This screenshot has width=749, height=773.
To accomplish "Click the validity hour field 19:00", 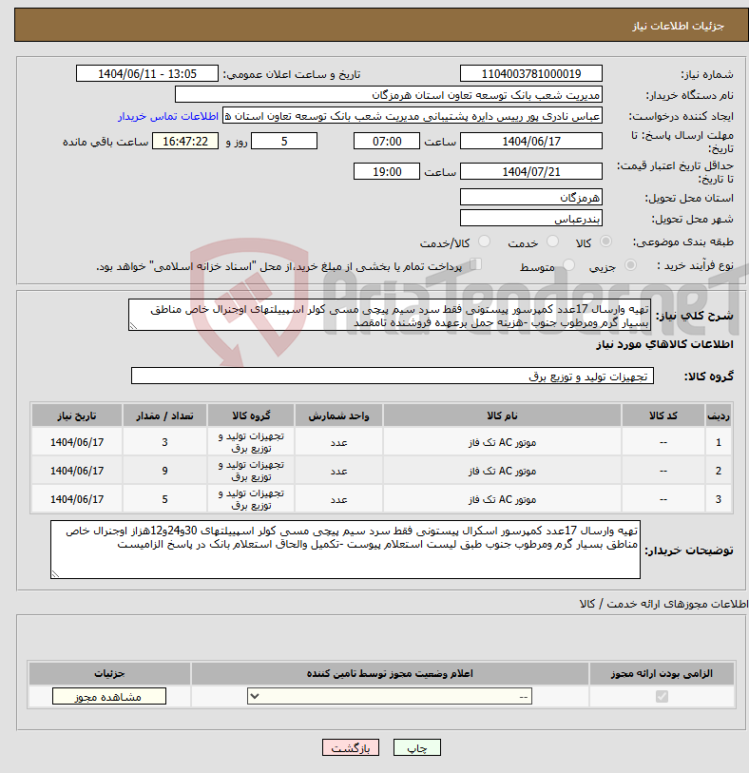I will pyautogui.click(x=386, y=171).
